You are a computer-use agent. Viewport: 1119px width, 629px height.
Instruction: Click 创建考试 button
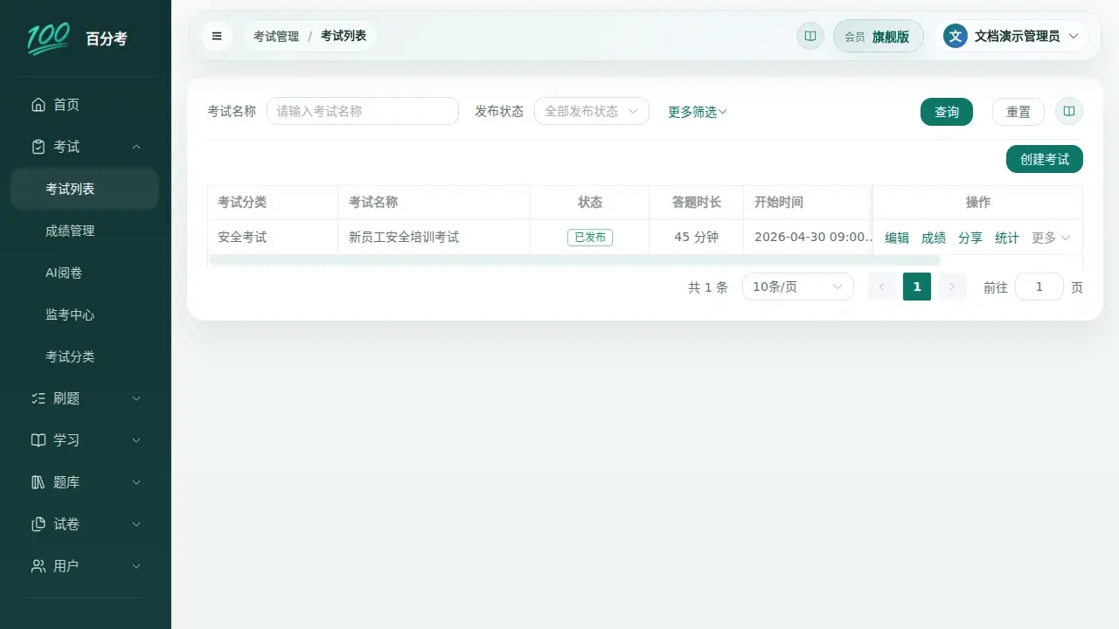point(1045,159)
